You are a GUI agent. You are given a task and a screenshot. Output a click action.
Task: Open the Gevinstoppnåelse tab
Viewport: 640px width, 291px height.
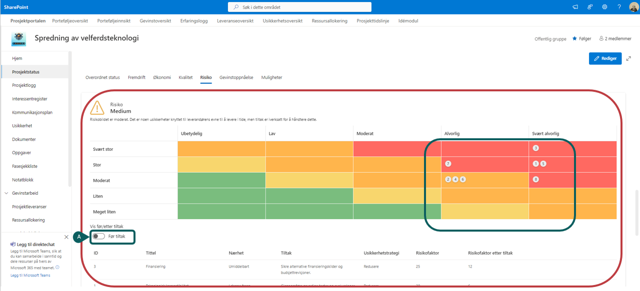[236, 77]
